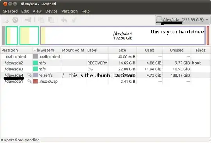Image resolution: width=211 pixels, height=143 pixels.
Task: Click the Copy partition toolbar icon
Action: [x=41, y=20]
